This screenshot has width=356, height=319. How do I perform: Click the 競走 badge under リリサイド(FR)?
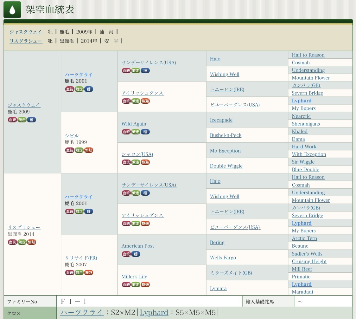tap(79, 272)
